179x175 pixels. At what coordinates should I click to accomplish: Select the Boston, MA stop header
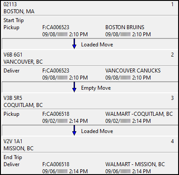[89, 8]
